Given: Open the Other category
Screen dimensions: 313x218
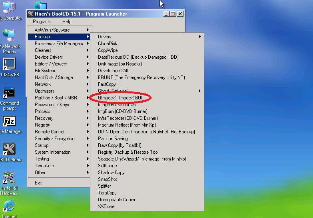Looking at the screenshot, I should (59, 172).
